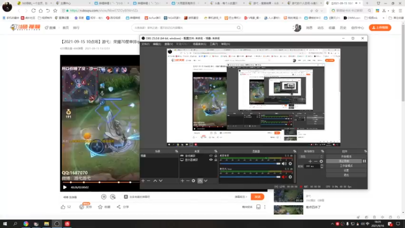
Task: Open the fade transition type dropdown
Action: click(x=311, y=157)
